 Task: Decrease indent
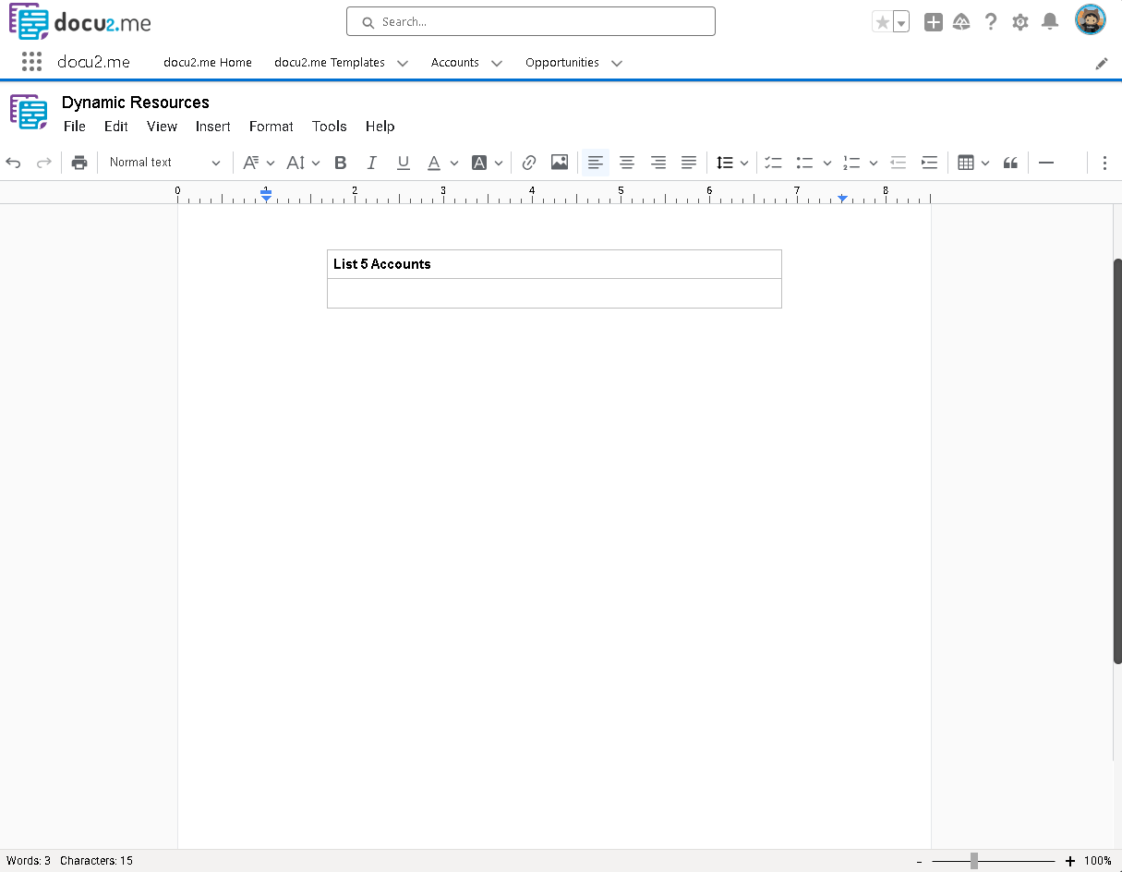(899, 163)
